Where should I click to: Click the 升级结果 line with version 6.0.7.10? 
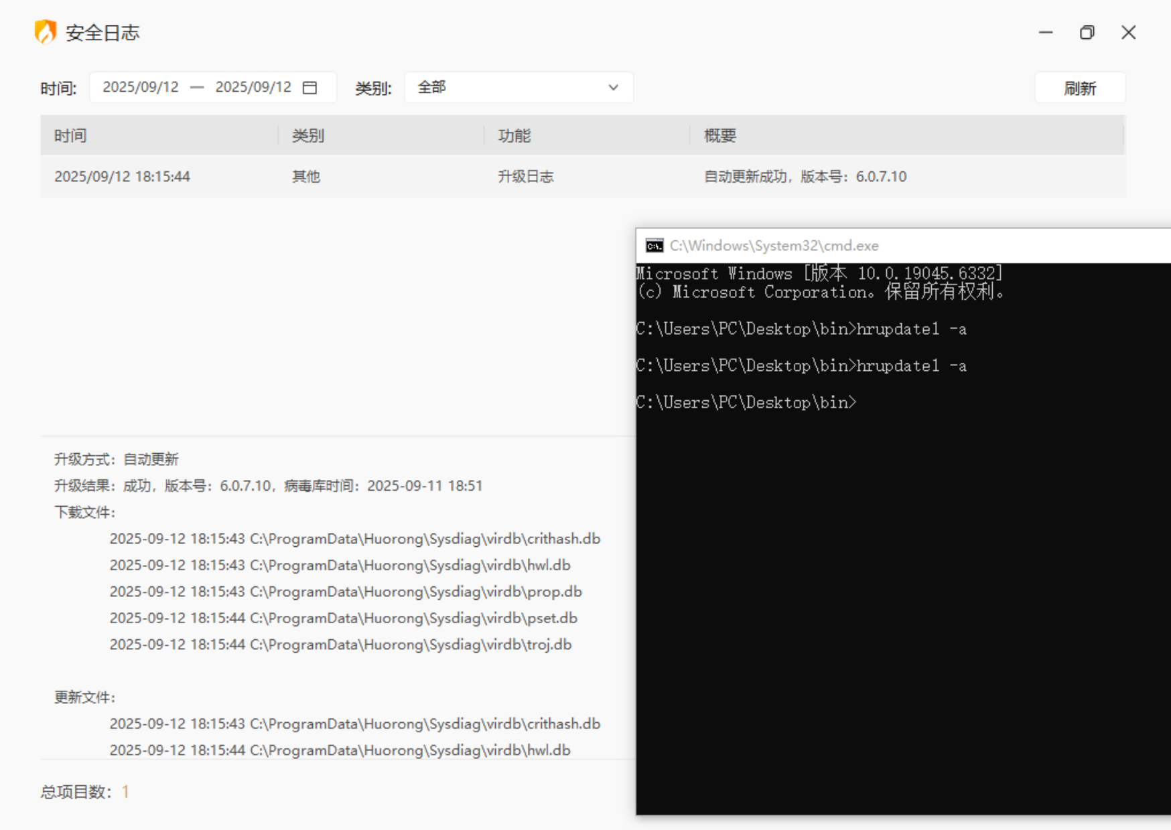click(x=269, y=486)
